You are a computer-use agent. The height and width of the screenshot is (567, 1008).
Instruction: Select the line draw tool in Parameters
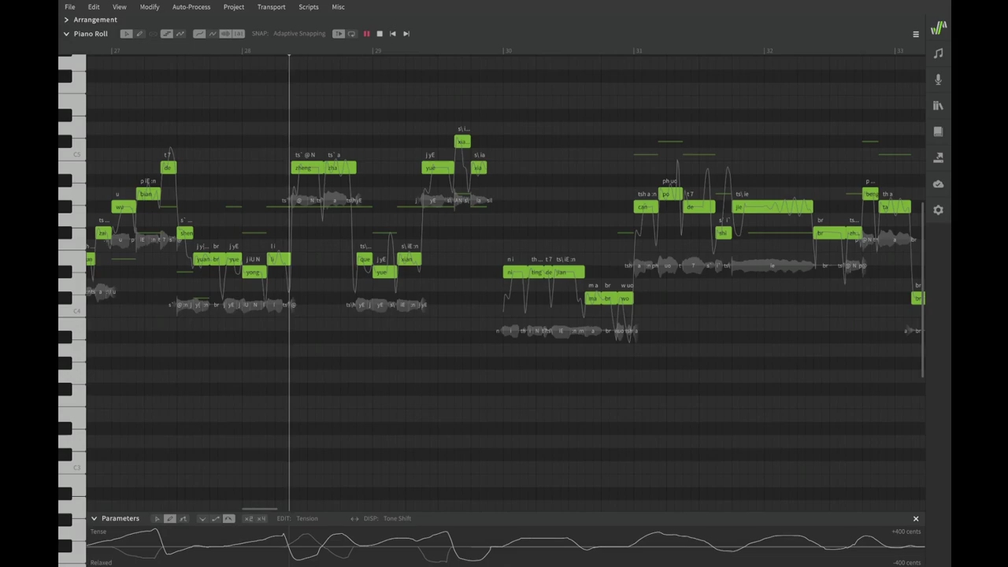tap(183, 518)
